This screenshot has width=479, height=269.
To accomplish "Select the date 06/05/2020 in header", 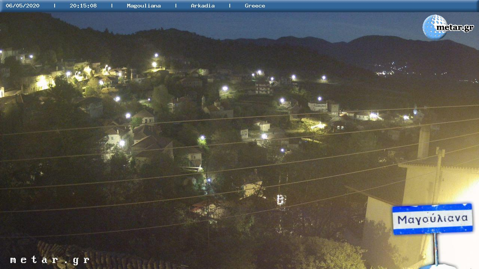I will 22,6.
